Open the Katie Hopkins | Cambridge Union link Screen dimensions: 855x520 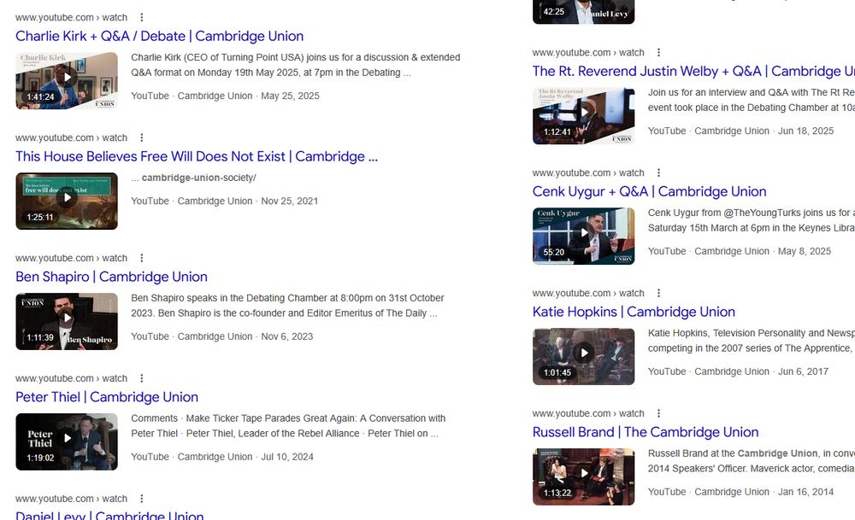634,312
